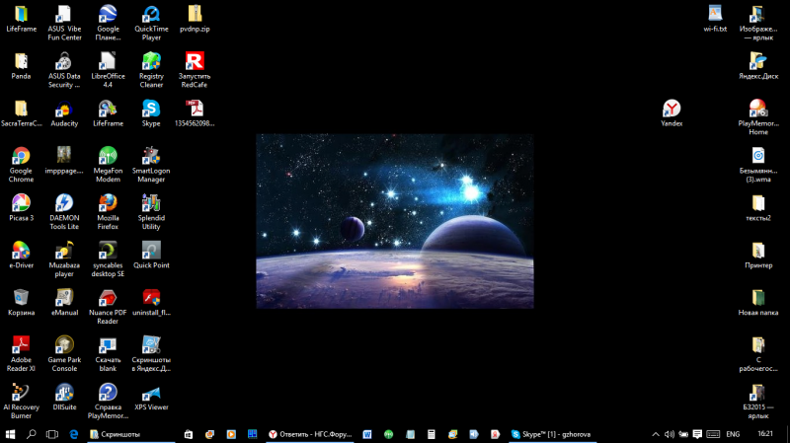Open DAEMON Tools Lite shortcut
This screenshot has height=443, width=790.
64,203
